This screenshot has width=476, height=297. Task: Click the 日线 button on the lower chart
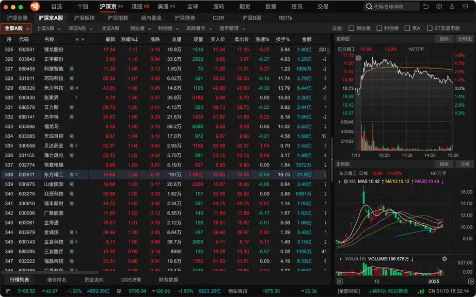[465, 164]
